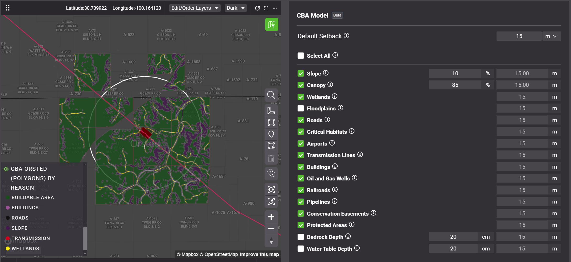
Task: Open the map search magnifier tool
Action: [x=271, y=95]
